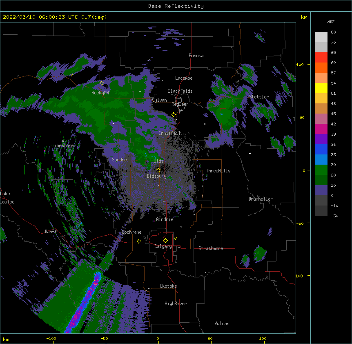
Task: Click the light gray 80 dBZ legend swatch
Action: click(x=321, y=37)
